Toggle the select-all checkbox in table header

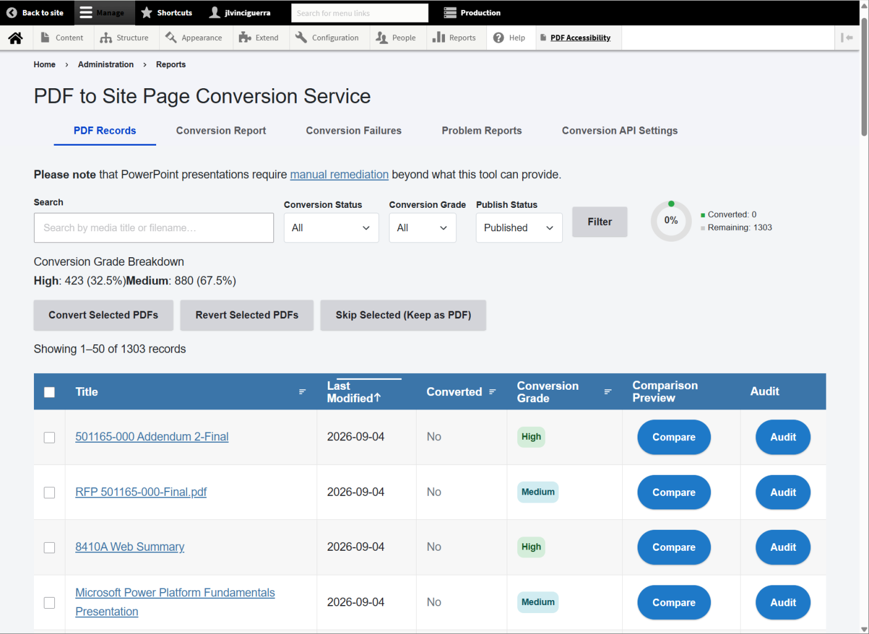(x=49, y=392)
